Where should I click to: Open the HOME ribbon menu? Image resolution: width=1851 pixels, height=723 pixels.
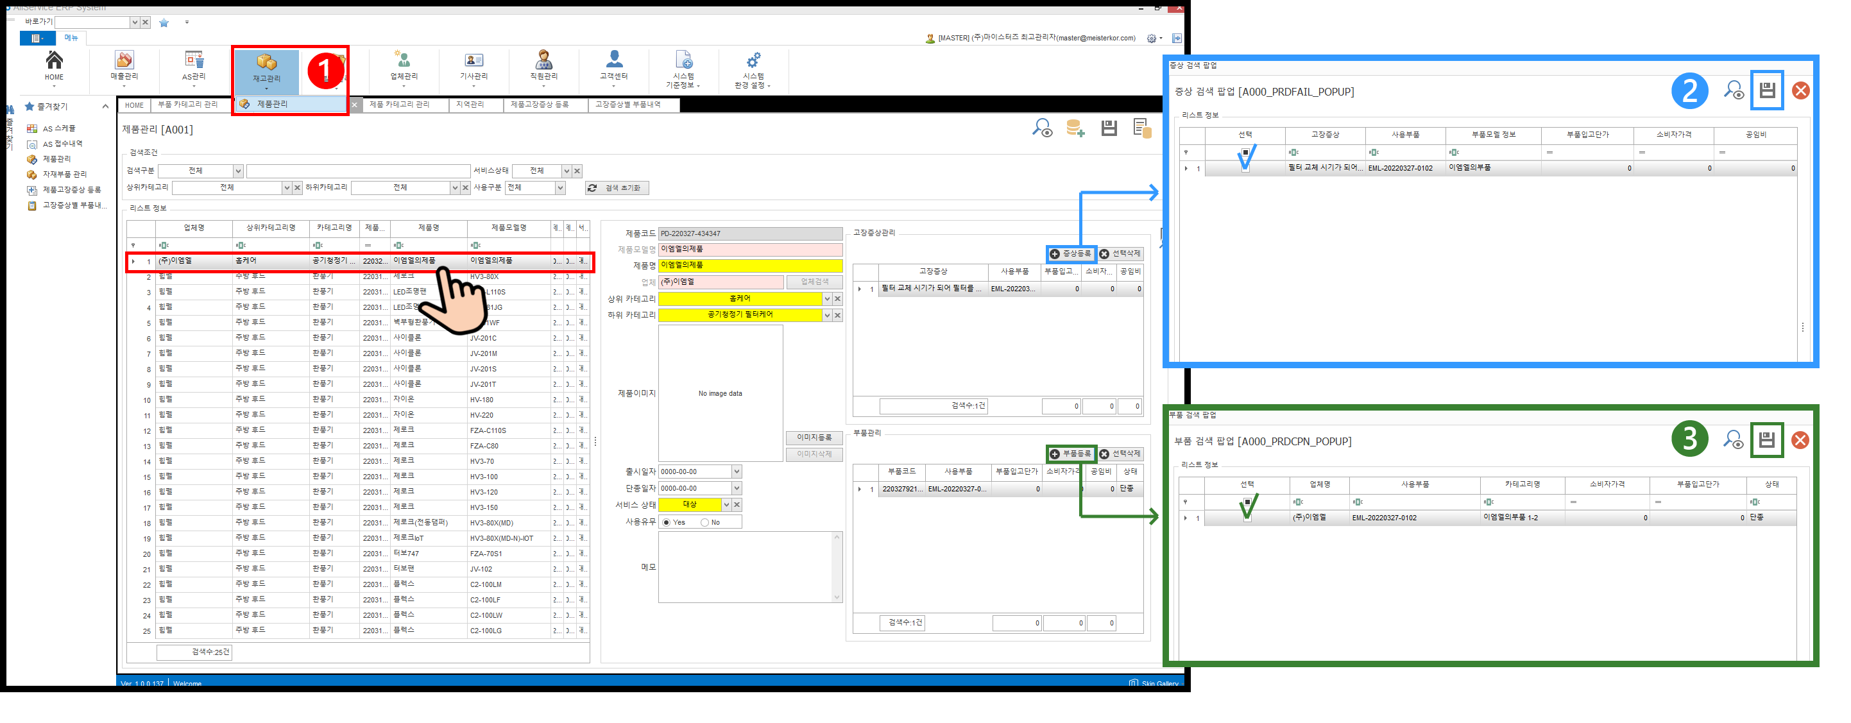click(x=54, y=69)
